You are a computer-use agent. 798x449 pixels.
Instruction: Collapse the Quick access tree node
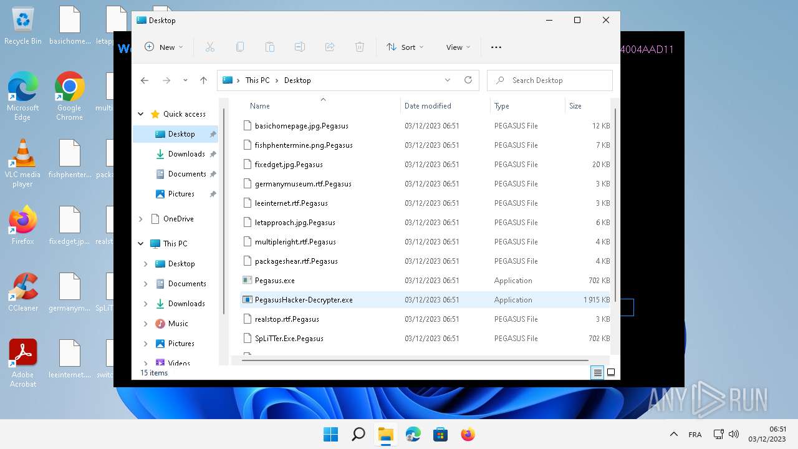click(x=141, y=114)
